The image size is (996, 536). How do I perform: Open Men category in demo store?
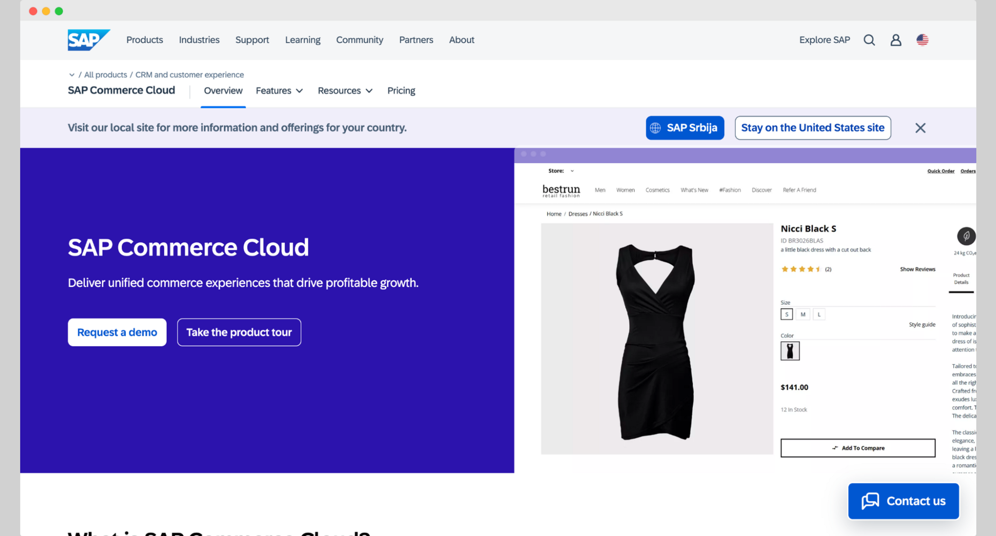tap(600, 190)
